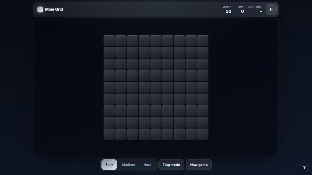Viewport: 312px width, 175px height.
Task: Reveal bottom-left corner cell of grid
Action: [x=109, y=134]
